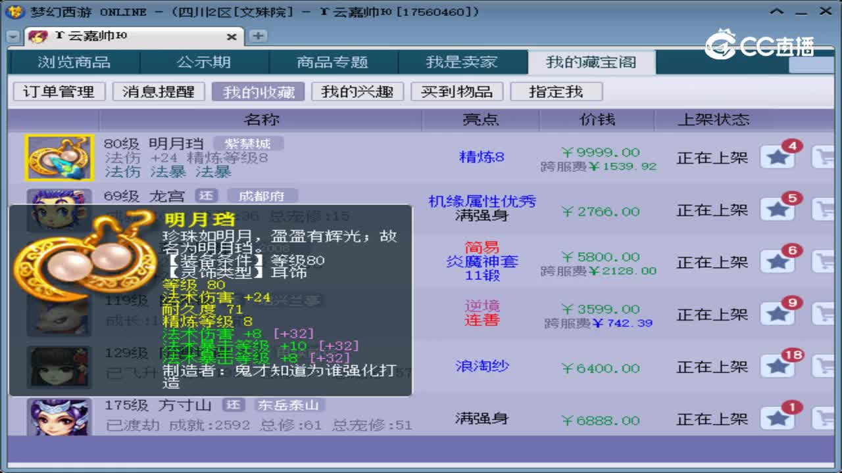Click the 上架状态 column header
This screenshot has width=842, height=473.
pos(714,120)
